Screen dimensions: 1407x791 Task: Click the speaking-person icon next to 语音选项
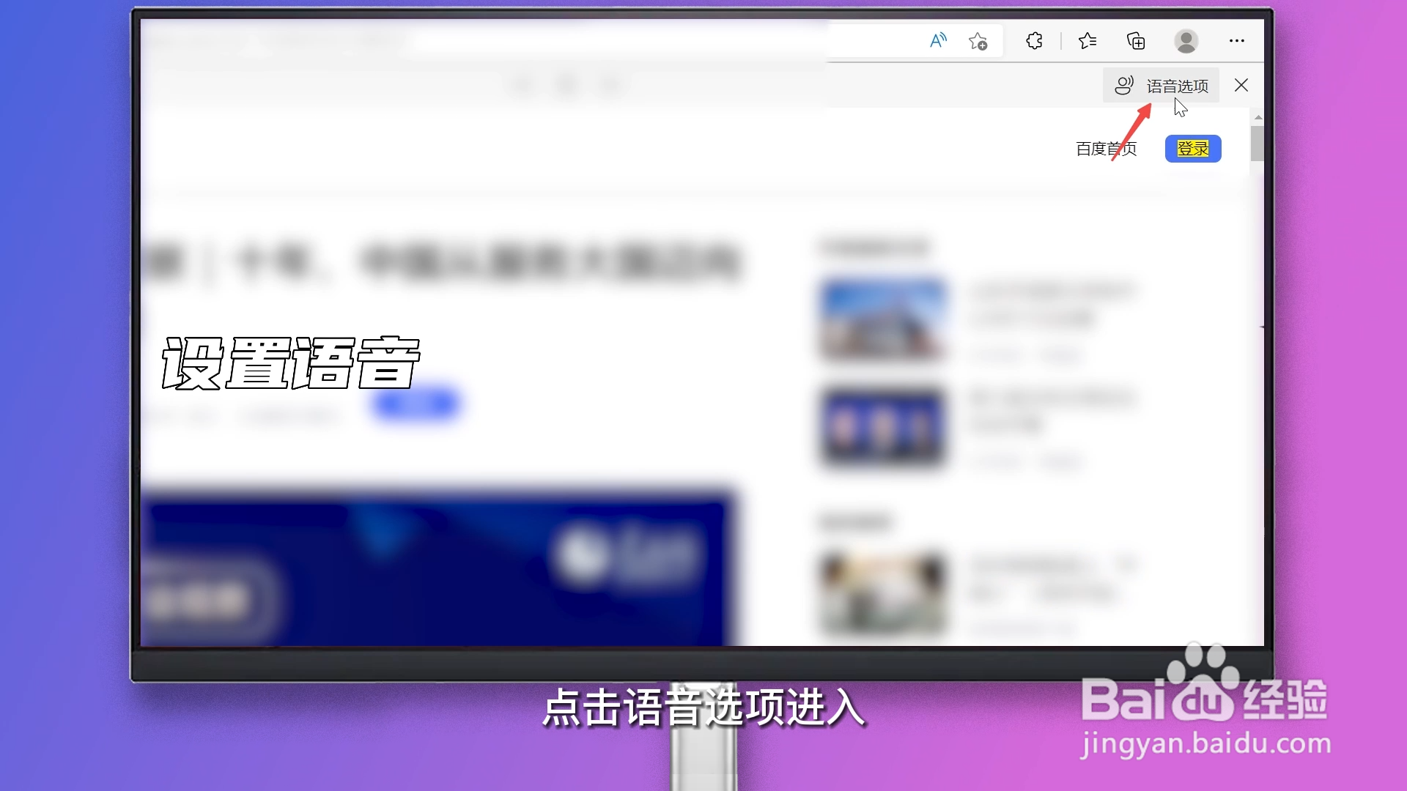tap(1124, 85)
